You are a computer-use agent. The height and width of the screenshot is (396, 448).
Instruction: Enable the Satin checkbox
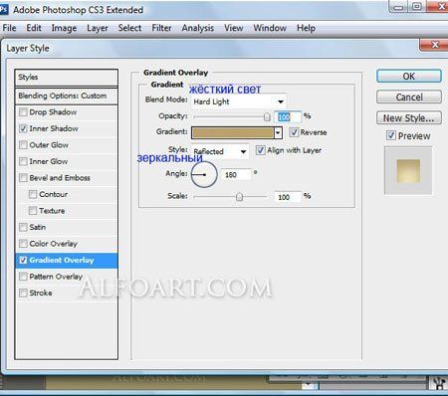[23, 227]
